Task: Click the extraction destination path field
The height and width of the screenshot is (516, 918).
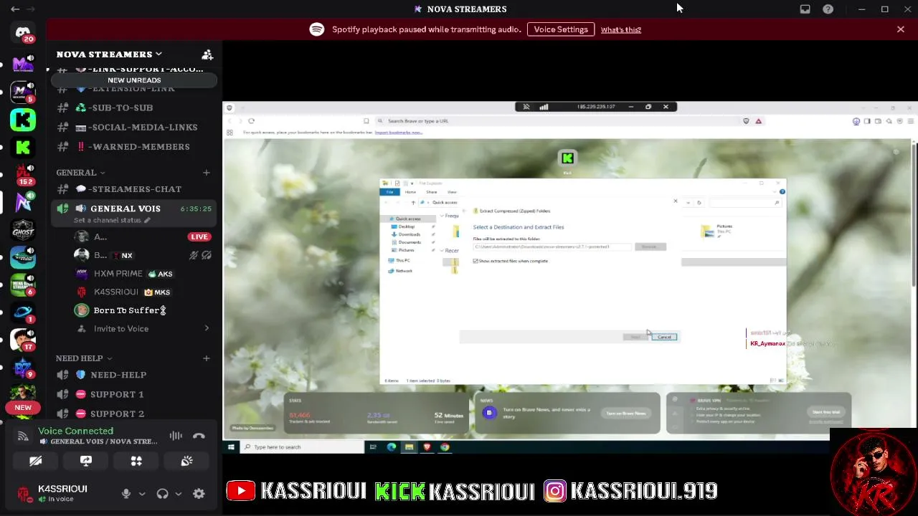Action: tap(552, 247)
